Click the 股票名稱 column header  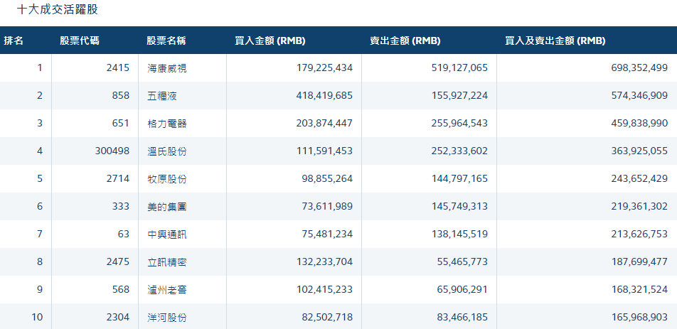tap(166, 41)
